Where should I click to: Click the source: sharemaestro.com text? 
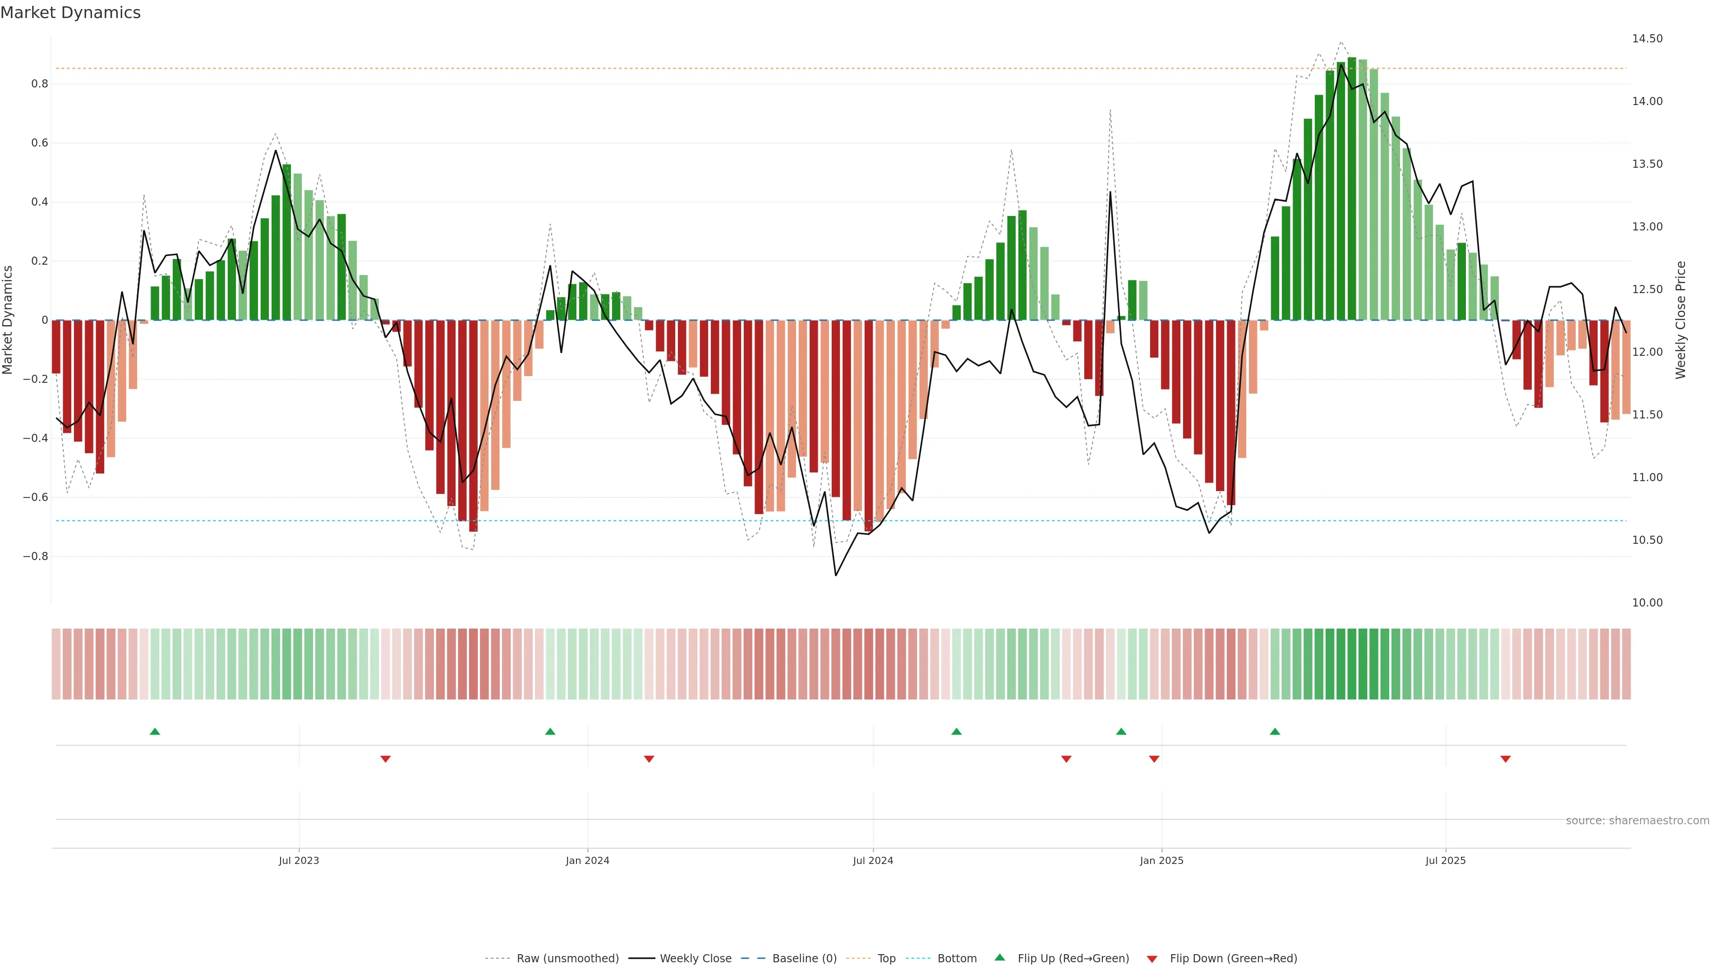coord(1637,821)
